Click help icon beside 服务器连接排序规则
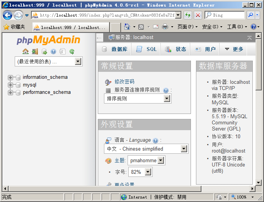264x202 pixels. click(166, 90)
